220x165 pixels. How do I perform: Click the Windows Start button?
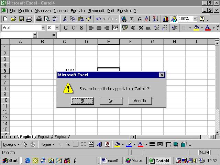(x=10, y=161)
